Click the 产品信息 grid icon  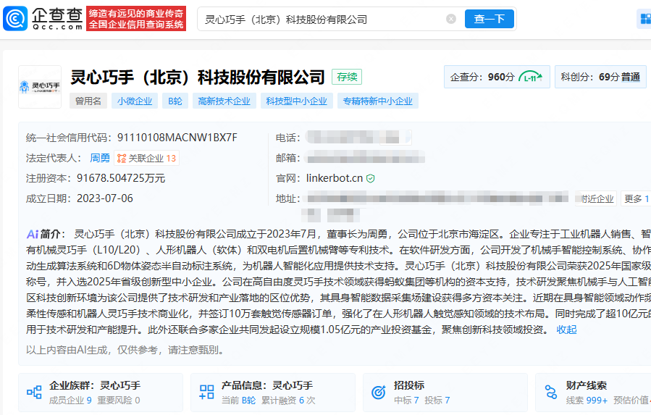206,392
